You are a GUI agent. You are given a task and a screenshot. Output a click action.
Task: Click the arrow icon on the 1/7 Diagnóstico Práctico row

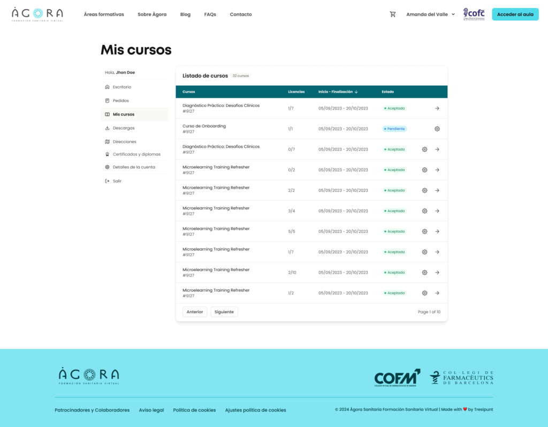[437, 108]
